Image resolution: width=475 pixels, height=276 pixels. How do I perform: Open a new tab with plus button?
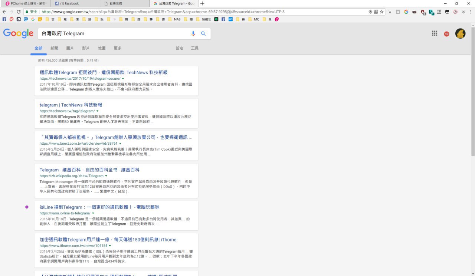(202, 3)
